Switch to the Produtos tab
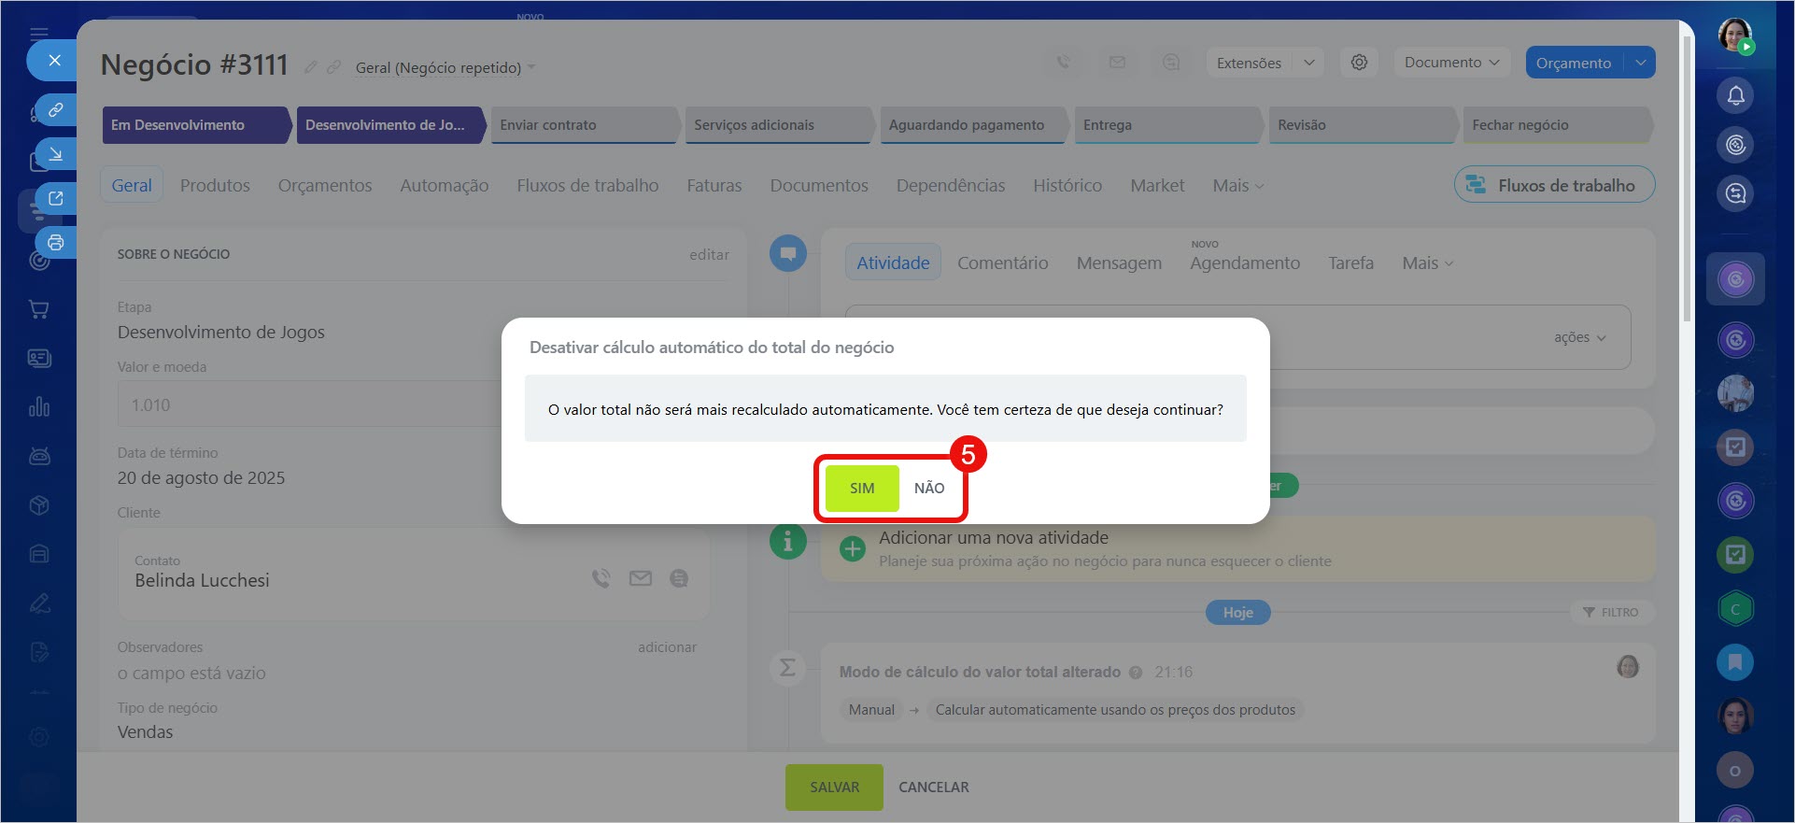The width and height of the screenshot is (1795, 823). pos(215,186)
